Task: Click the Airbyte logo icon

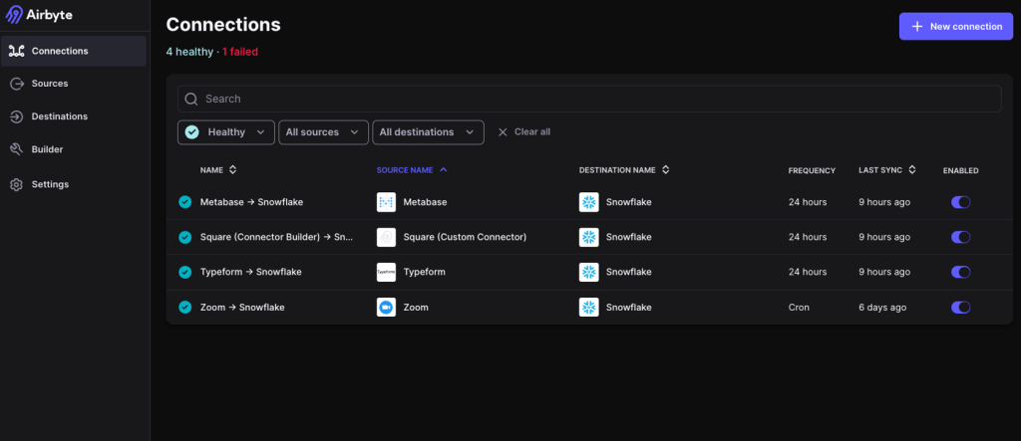Action: 14,14
